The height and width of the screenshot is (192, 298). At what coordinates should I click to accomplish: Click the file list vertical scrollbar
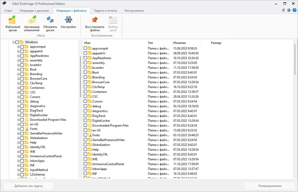tap(295, 59)
